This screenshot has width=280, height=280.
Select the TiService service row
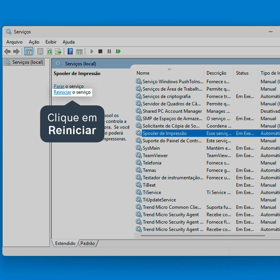point(208,192)
